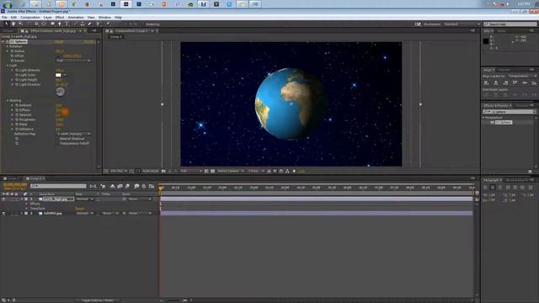Click the Composition Mini-Flowchart icon in timeline
Viewport: 539px width, 303px height.
pyautogui.click(x=93, y=186)
